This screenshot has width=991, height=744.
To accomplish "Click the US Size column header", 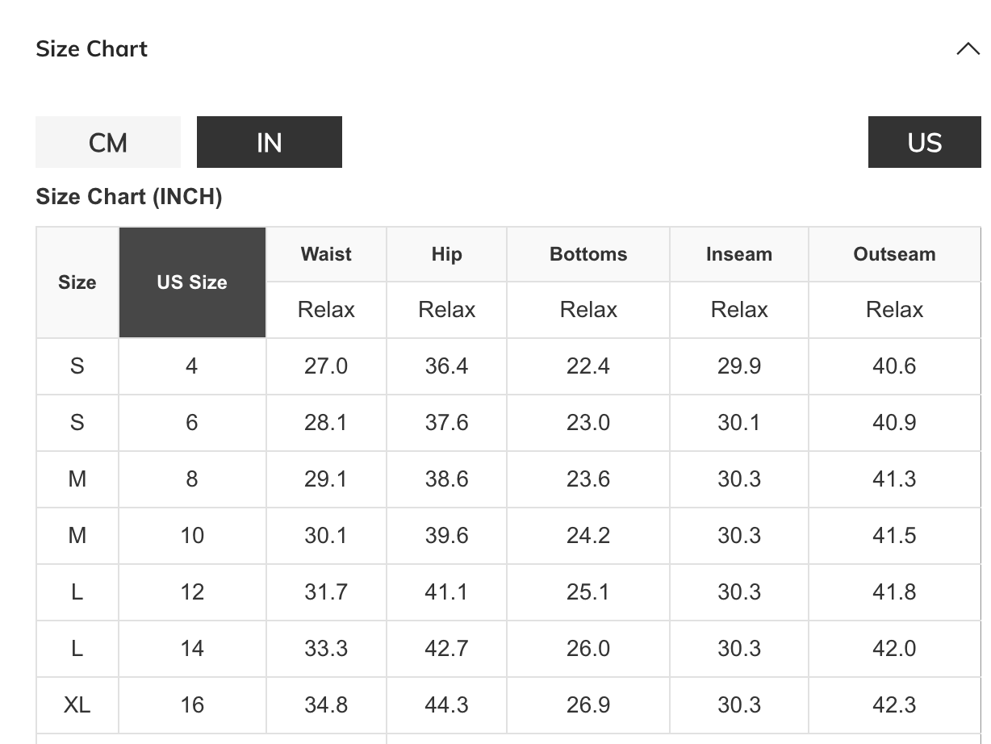I will pos(192,282).
